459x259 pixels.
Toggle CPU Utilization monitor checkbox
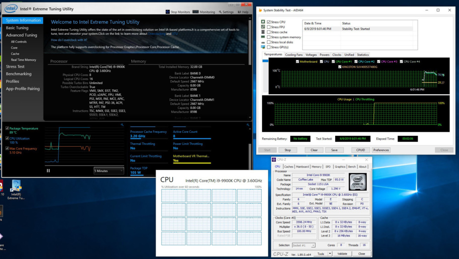(x=7, y=138)
